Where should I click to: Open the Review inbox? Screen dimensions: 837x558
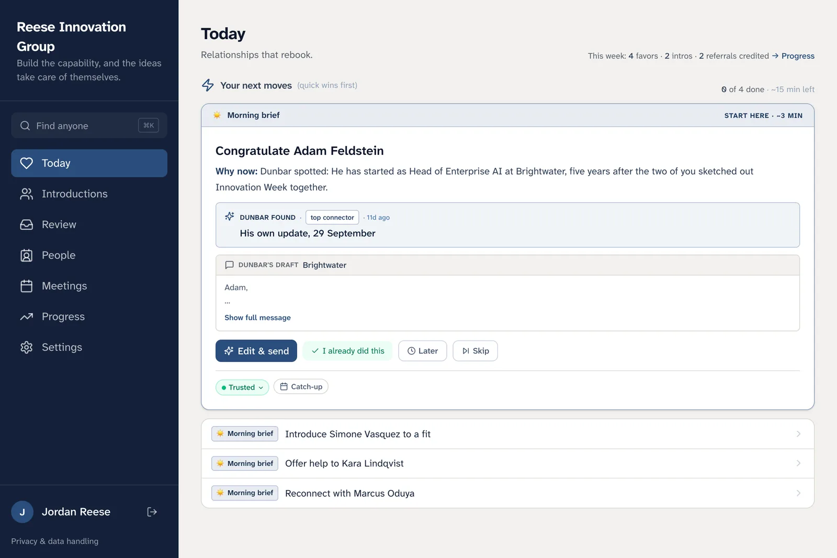(x=89, y=225)
